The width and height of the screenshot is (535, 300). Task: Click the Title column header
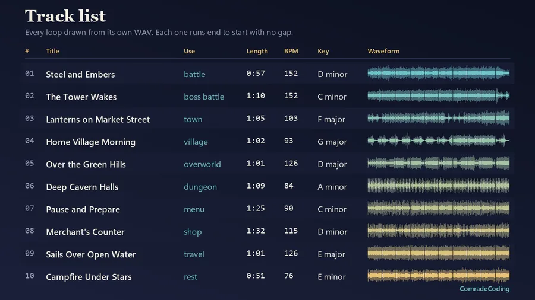coord(52,51)
